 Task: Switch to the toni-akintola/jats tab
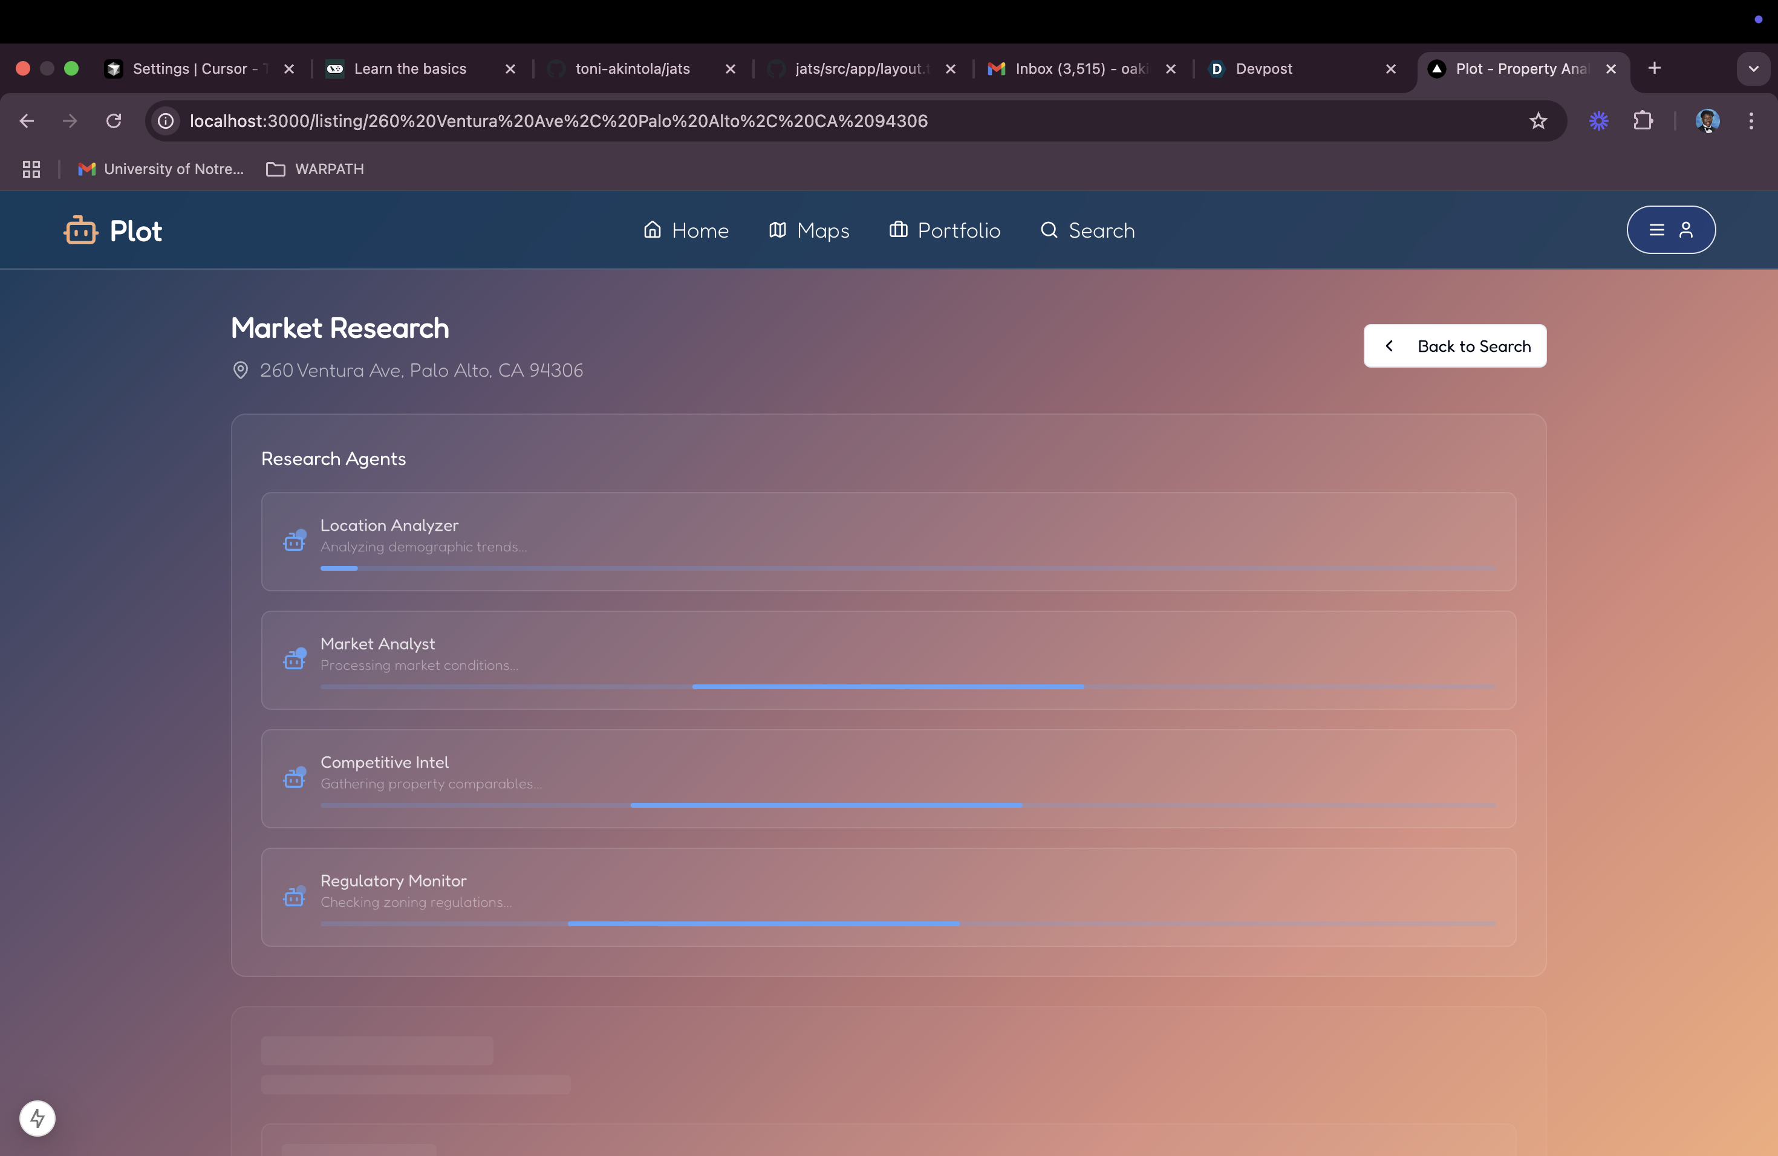[632, 69]
